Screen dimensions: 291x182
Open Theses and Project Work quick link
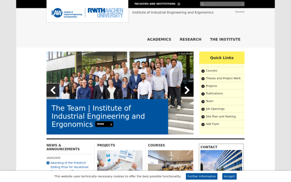223,78
